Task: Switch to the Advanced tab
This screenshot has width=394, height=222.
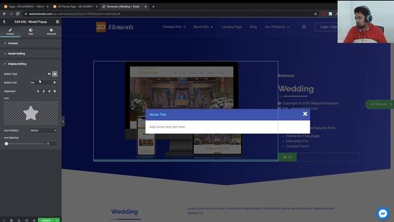Action: tap(51, 31)
